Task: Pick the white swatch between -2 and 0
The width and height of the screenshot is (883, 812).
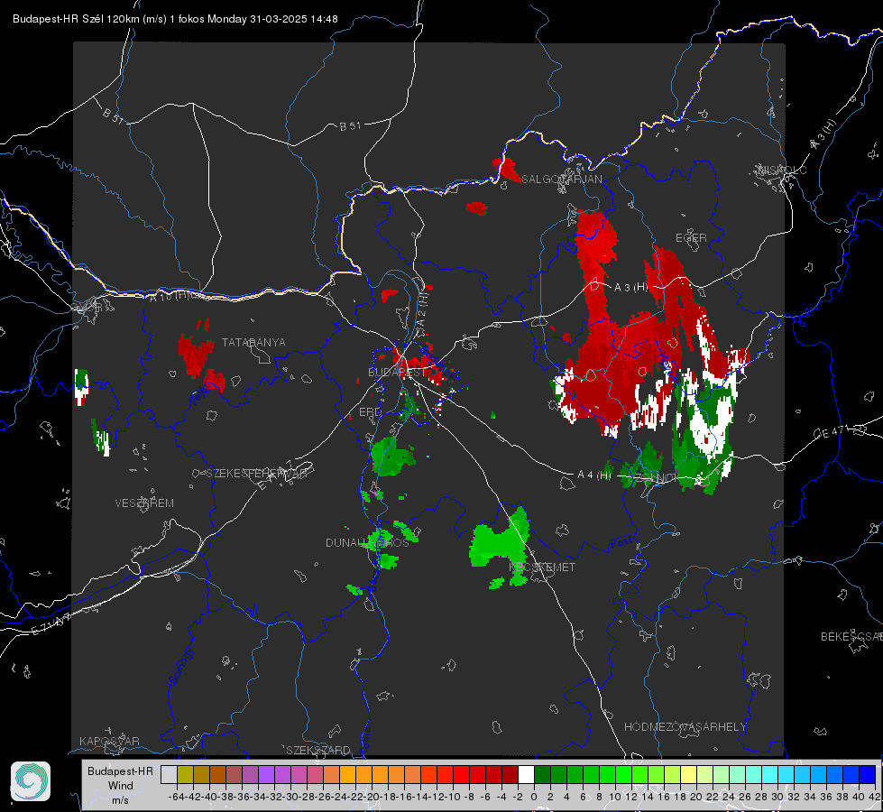Action: 526,774
